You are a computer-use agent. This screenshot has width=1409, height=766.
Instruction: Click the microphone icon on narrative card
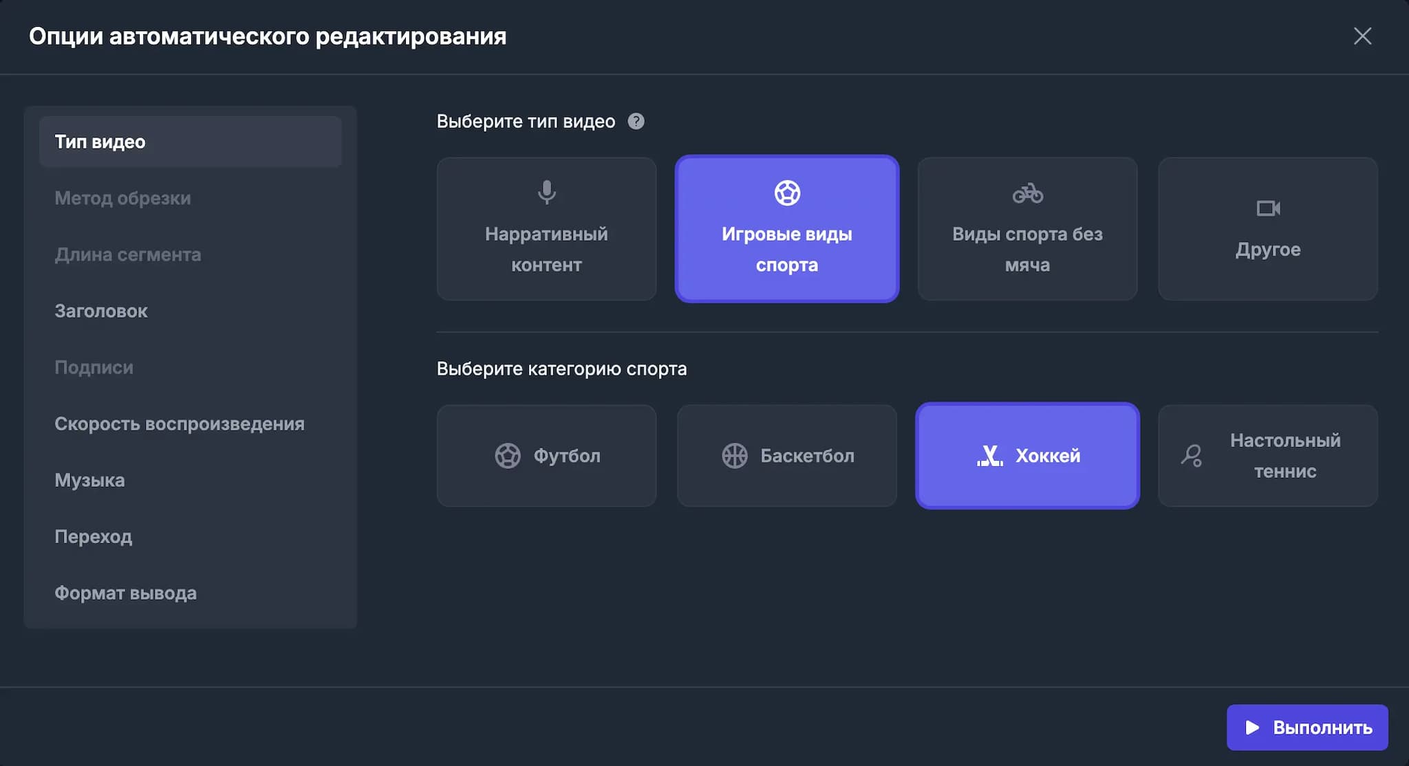tap(546, 193)
